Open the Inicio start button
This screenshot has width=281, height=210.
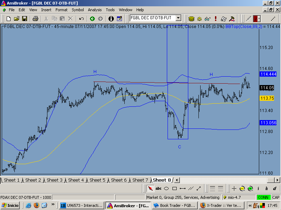[11, 205]
